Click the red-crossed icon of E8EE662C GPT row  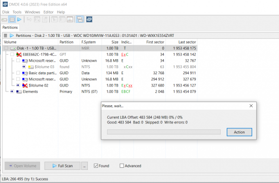[x=19, y=55]
